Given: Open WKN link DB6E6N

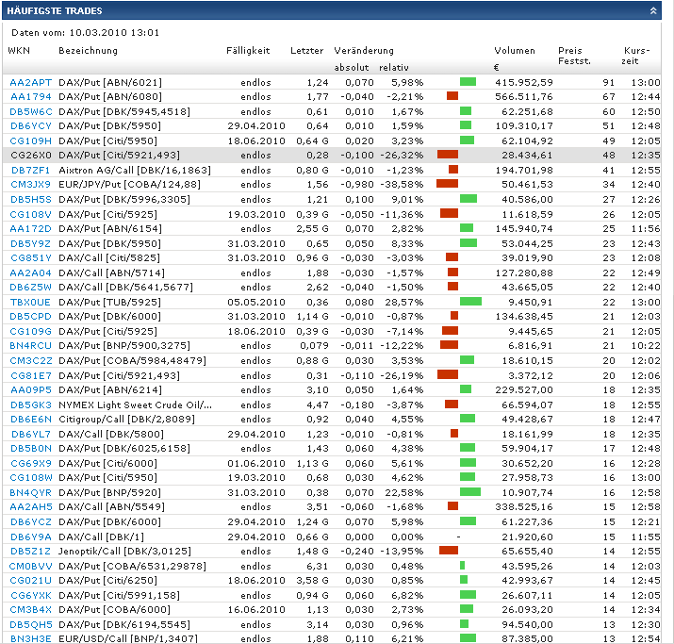Looking at the screenshot, I should (x=30, y=420).
